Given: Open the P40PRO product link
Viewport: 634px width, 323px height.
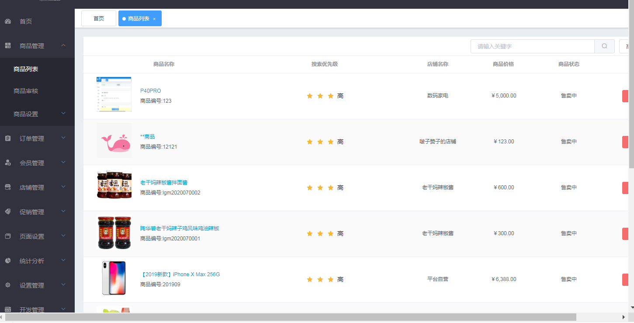Looking at the screenshot, I should pyautogui.click(x=150, y=91).
